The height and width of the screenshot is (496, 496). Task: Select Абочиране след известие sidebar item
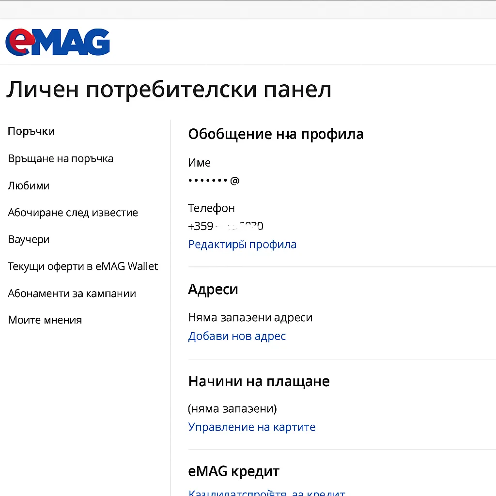[73, 213]
